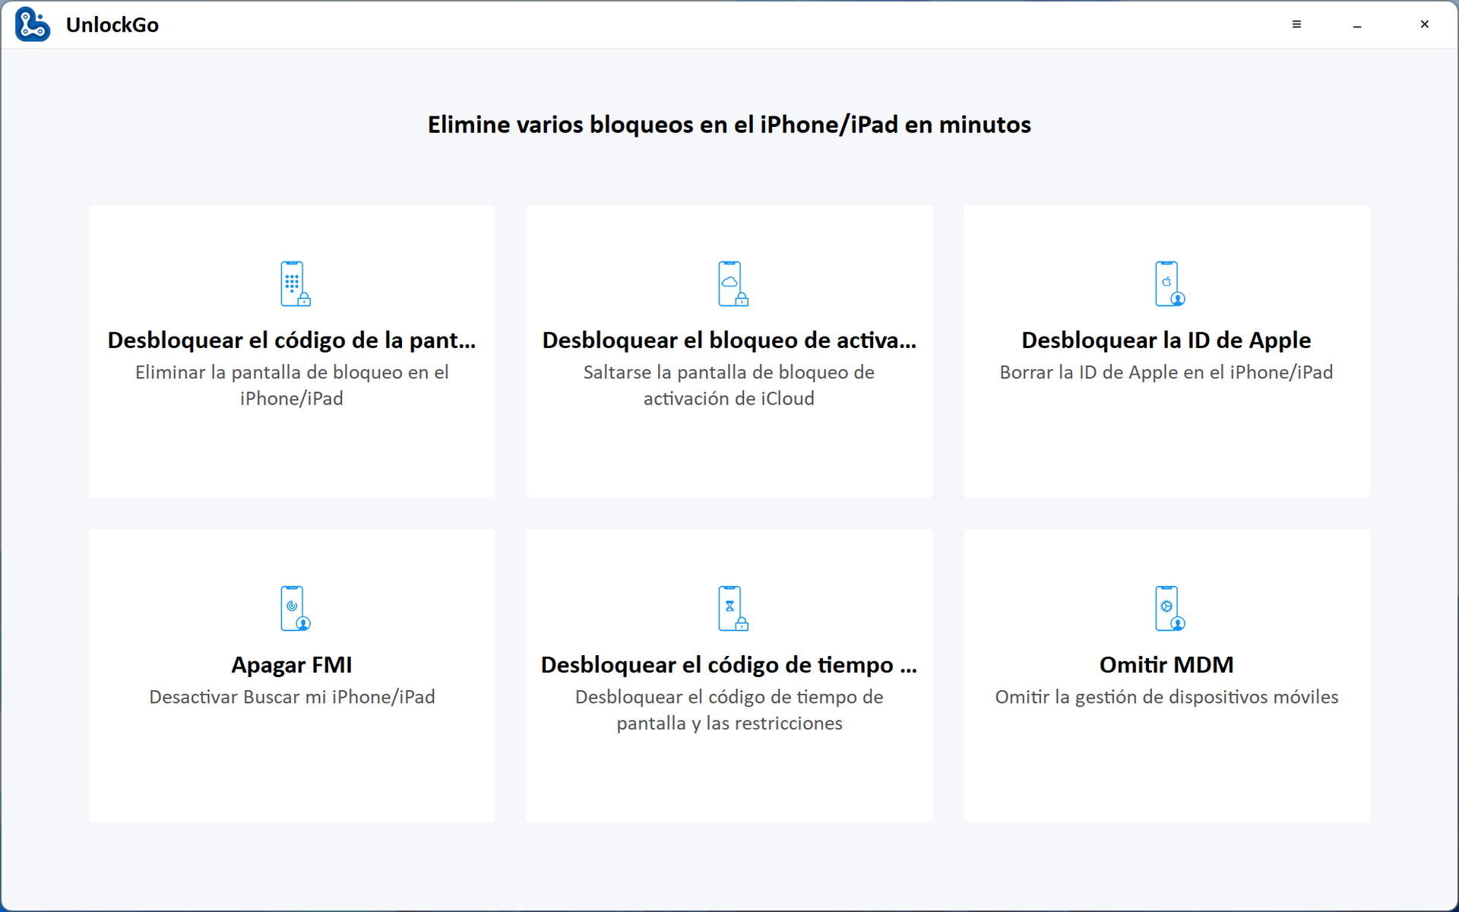Click the Omitir MDM gear phone icon
This screenshot has width=1459, height=912.
point(1169,608)
